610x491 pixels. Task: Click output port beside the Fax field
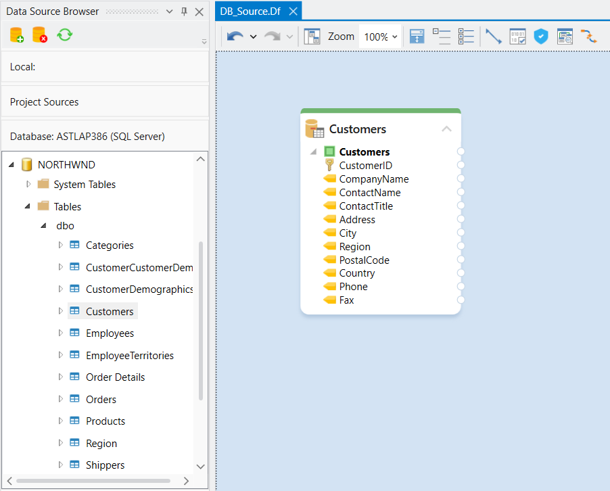pyautogui.click(x=461, y=300)
